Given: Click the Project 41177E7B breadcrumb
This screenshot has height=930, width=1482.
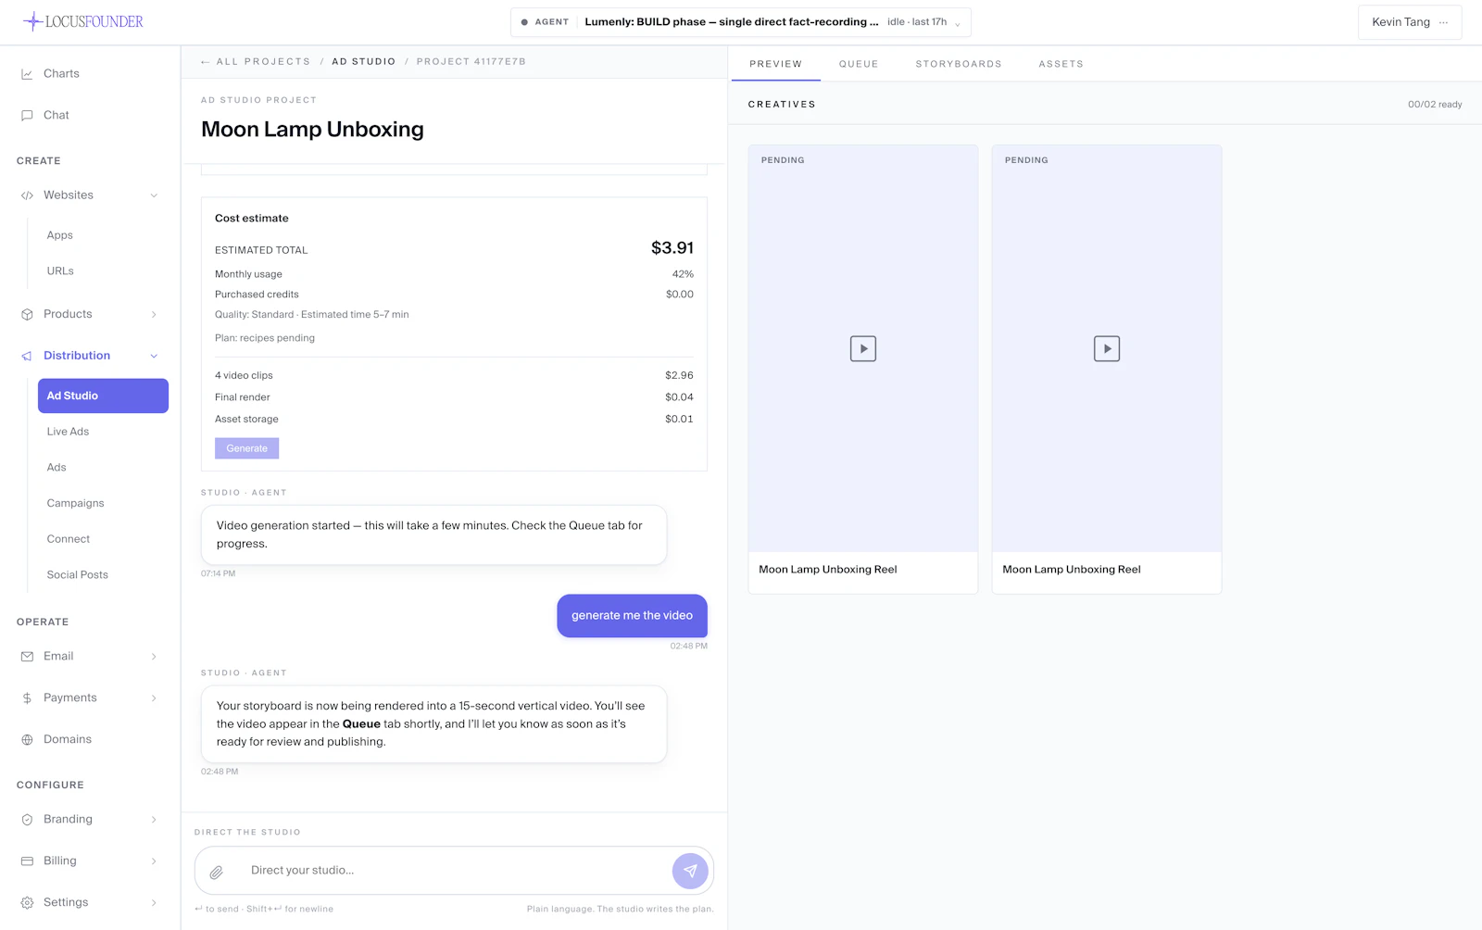Looking at the screenshot, I should 471,62.
